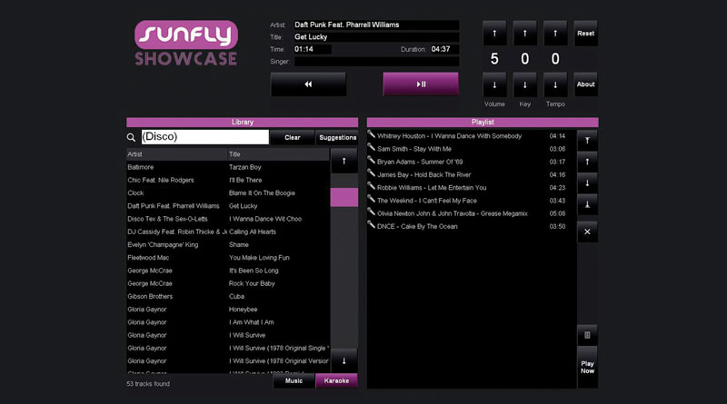Open search Suggestions
The image size is (727, 404).
(338, 138)
